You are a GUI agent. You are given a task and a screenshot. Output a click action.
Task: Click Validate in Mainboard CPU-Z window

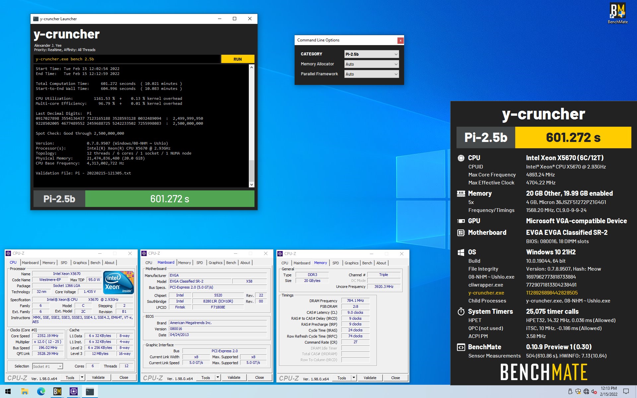234,377
